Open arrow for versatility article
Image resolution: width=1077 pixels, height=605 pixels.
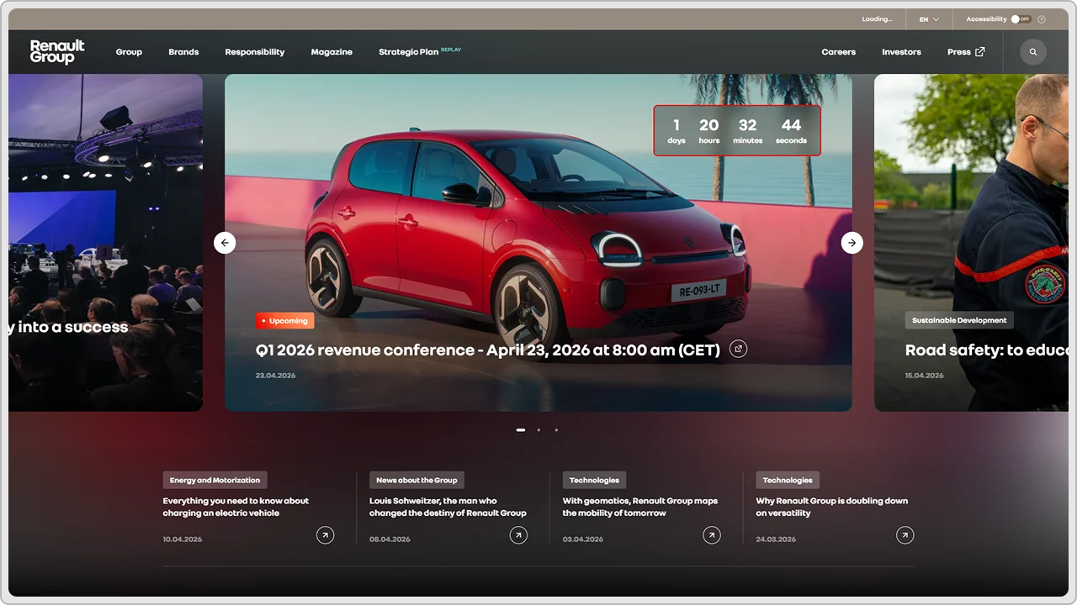(905, 535)
